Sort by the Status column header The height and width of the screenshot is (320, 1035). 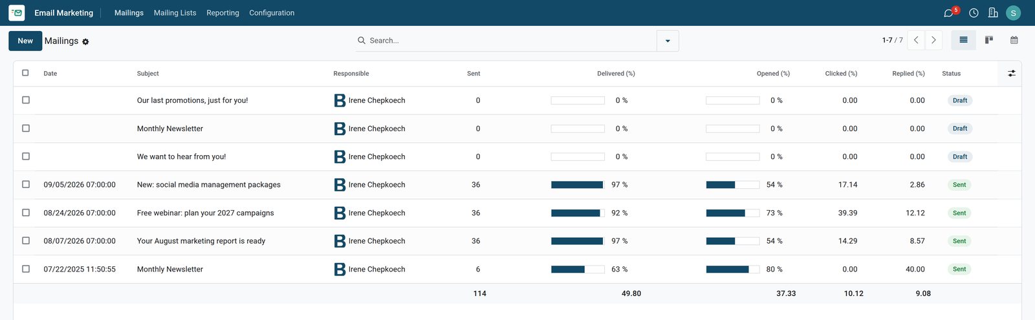tap(951, 74)
